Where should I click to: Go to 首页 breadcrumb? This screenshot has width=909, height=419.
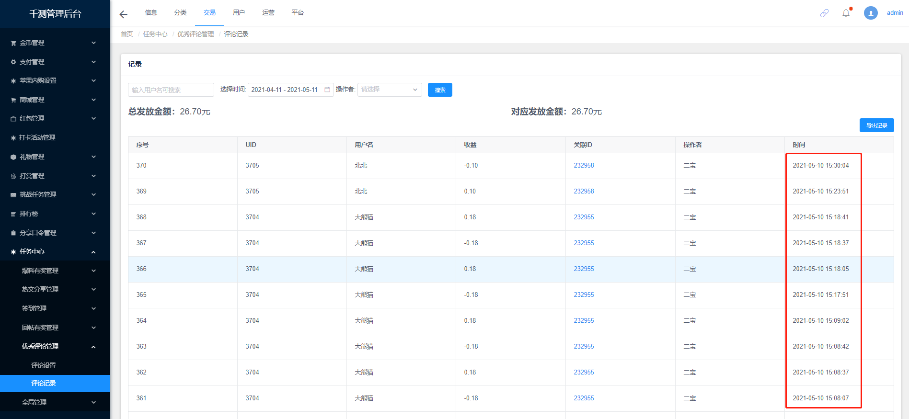pos(127,34)
